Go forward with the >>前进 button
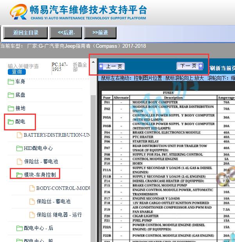This screenshot has height=242, width=235. click(100, 33)
